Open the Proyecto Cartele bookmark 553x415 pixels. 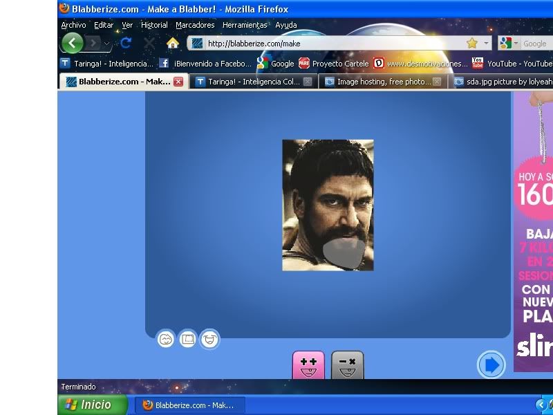tap(334, 64)
